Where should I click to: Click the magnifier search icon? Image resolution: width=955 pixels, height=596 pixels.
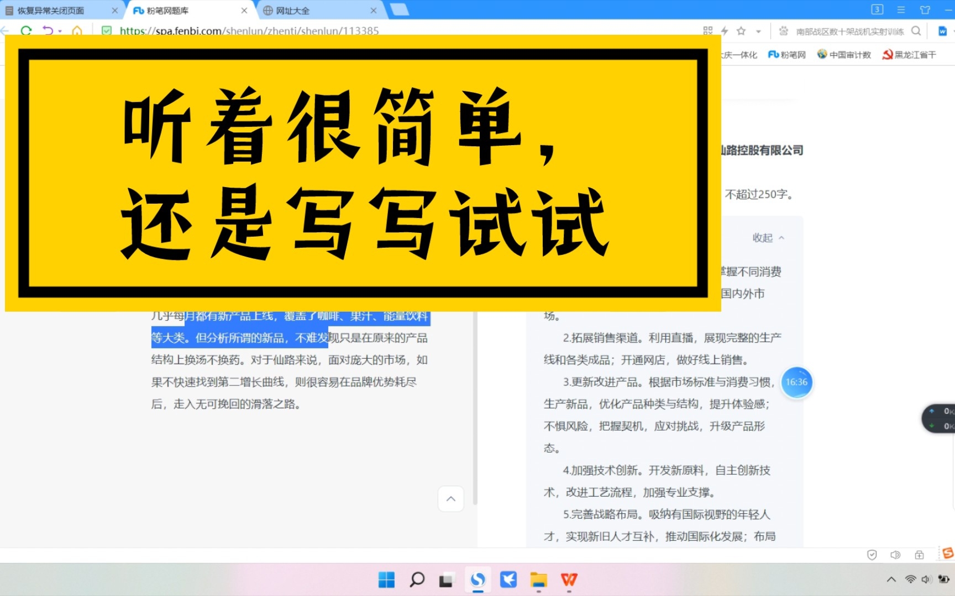(x=916, y=31)
